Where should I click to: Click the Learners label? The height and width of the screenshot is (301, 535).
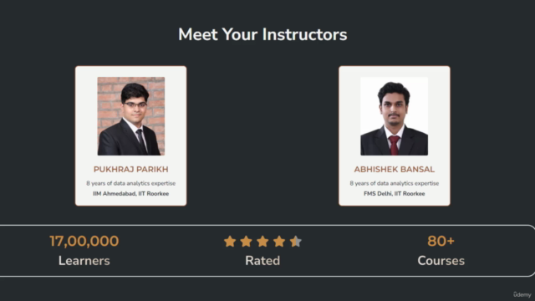(x=84, y=261)
